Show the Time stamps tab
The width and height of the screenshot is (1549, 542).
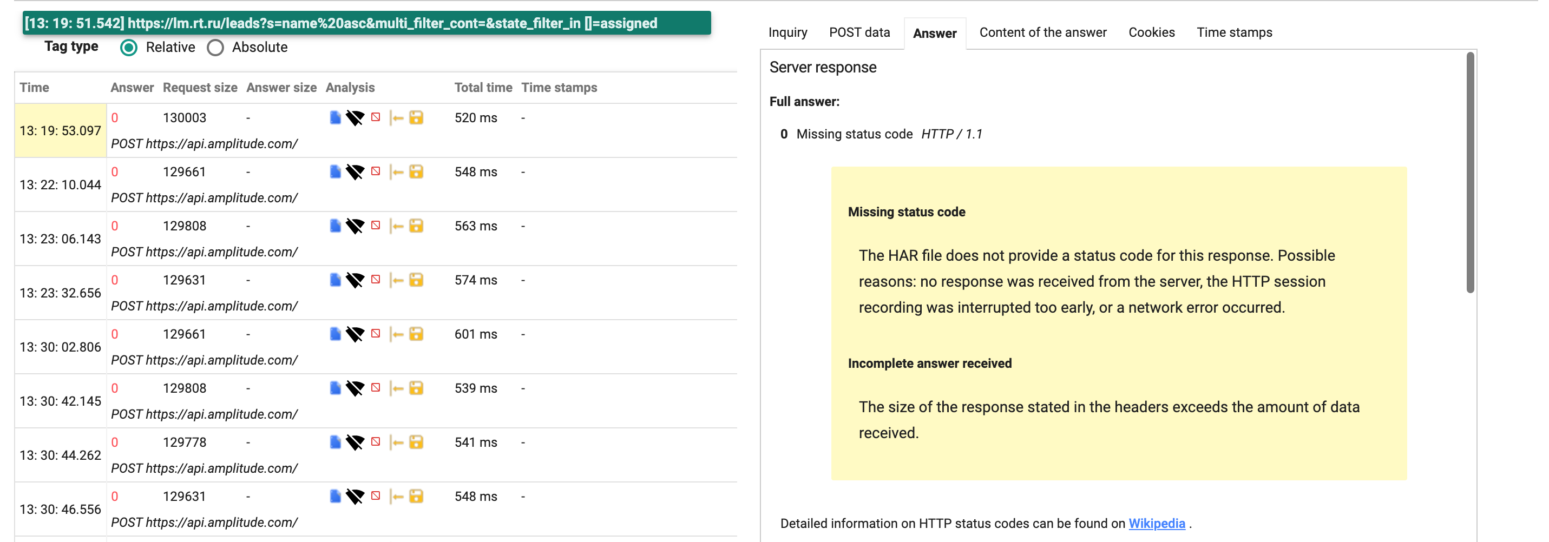1234,32
